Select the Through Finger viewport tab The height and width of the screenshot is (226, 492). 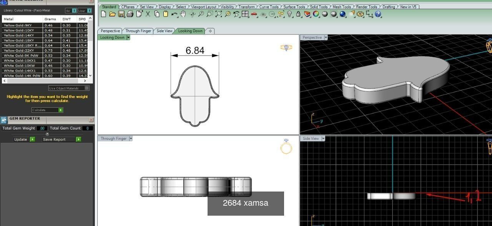click(138, 31)
